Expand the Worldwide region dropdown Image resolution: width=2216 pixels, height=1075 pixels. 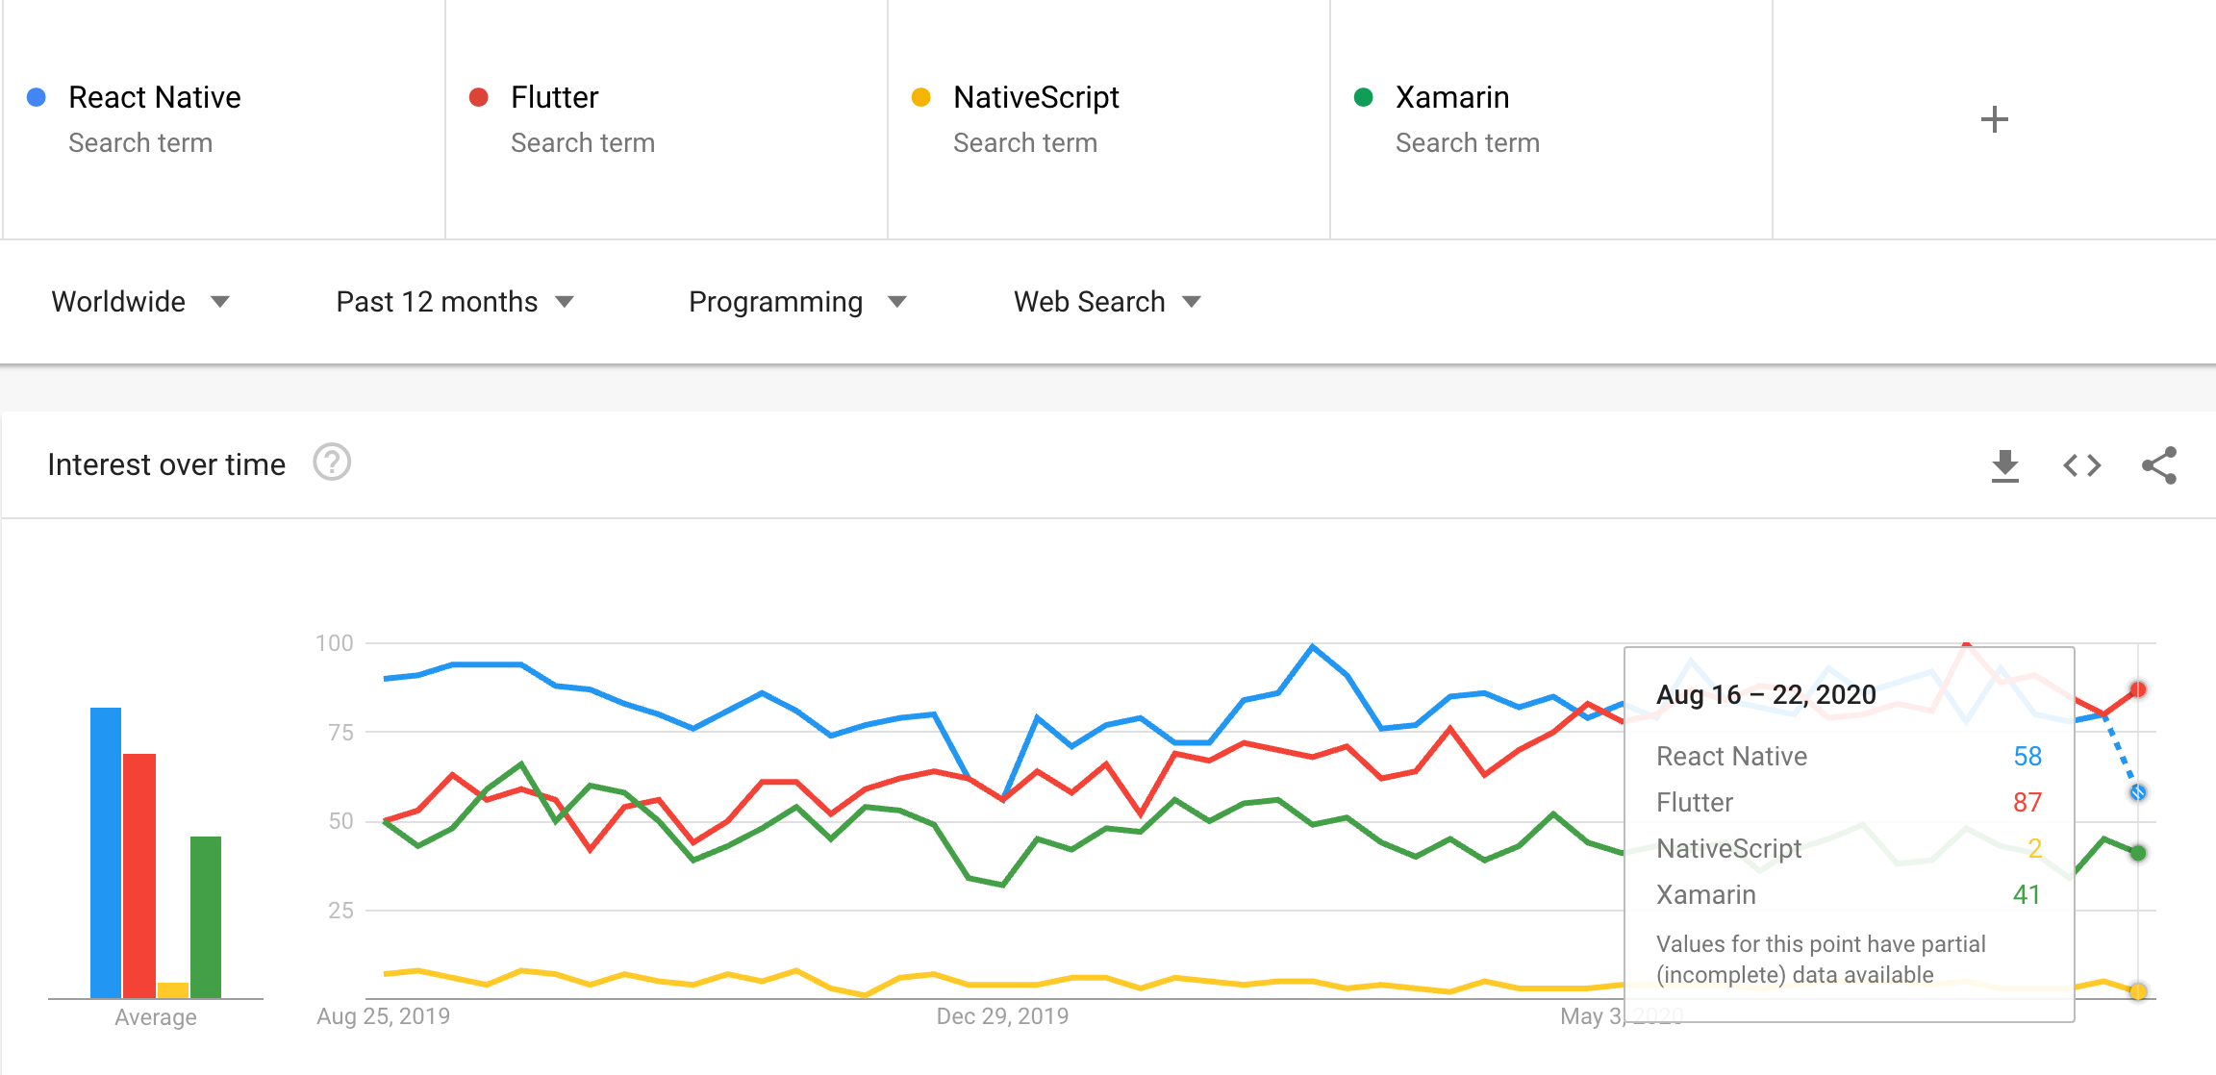coord(140,302)
